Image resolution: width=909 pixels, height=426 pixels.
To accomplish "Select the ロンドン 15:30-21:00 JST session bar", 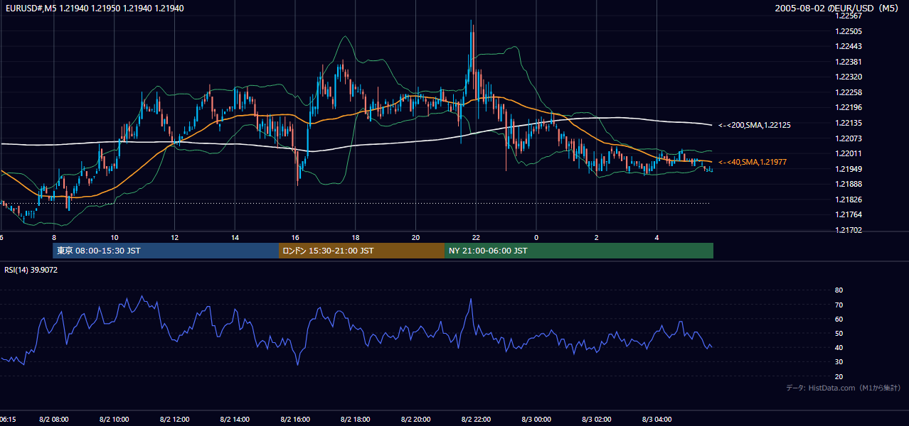I will 361,251.
